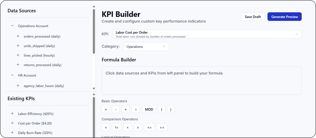Insert the greater-than-or-equal operator
This screenshot has height=138, width=316.
click(162, 127)
